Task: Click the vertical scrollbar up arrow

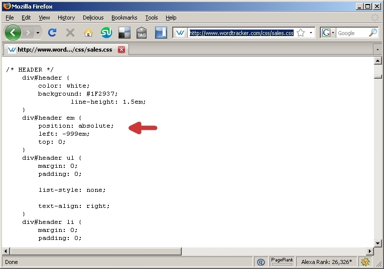Action: pos(377,61)
